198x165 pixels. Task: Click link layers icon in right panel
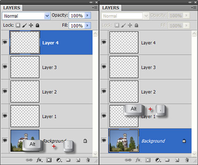[128, 160]
